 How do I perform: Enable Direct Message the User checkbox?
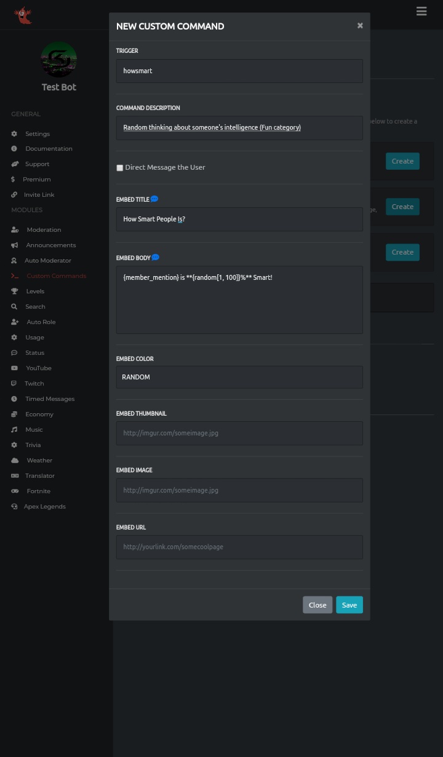(x=120, y=168)
